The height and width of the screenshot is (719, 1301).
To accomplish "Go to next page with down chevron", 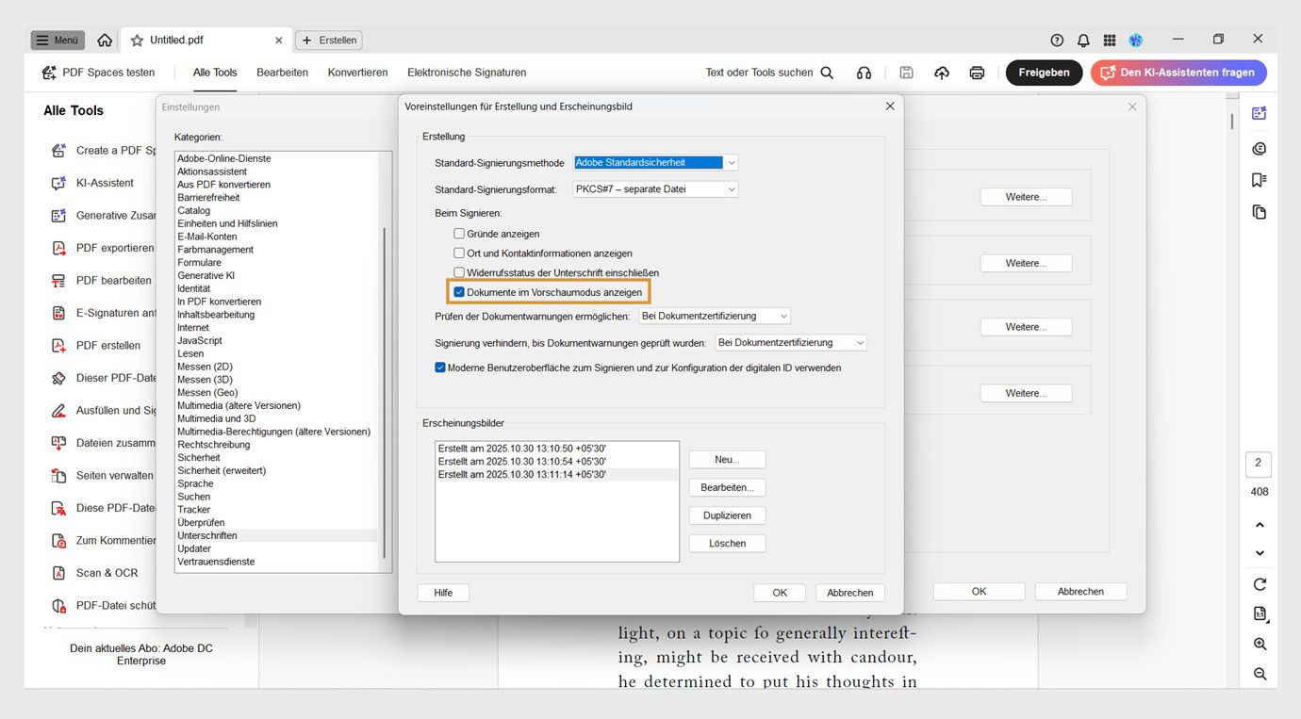I will (1260, 553).
